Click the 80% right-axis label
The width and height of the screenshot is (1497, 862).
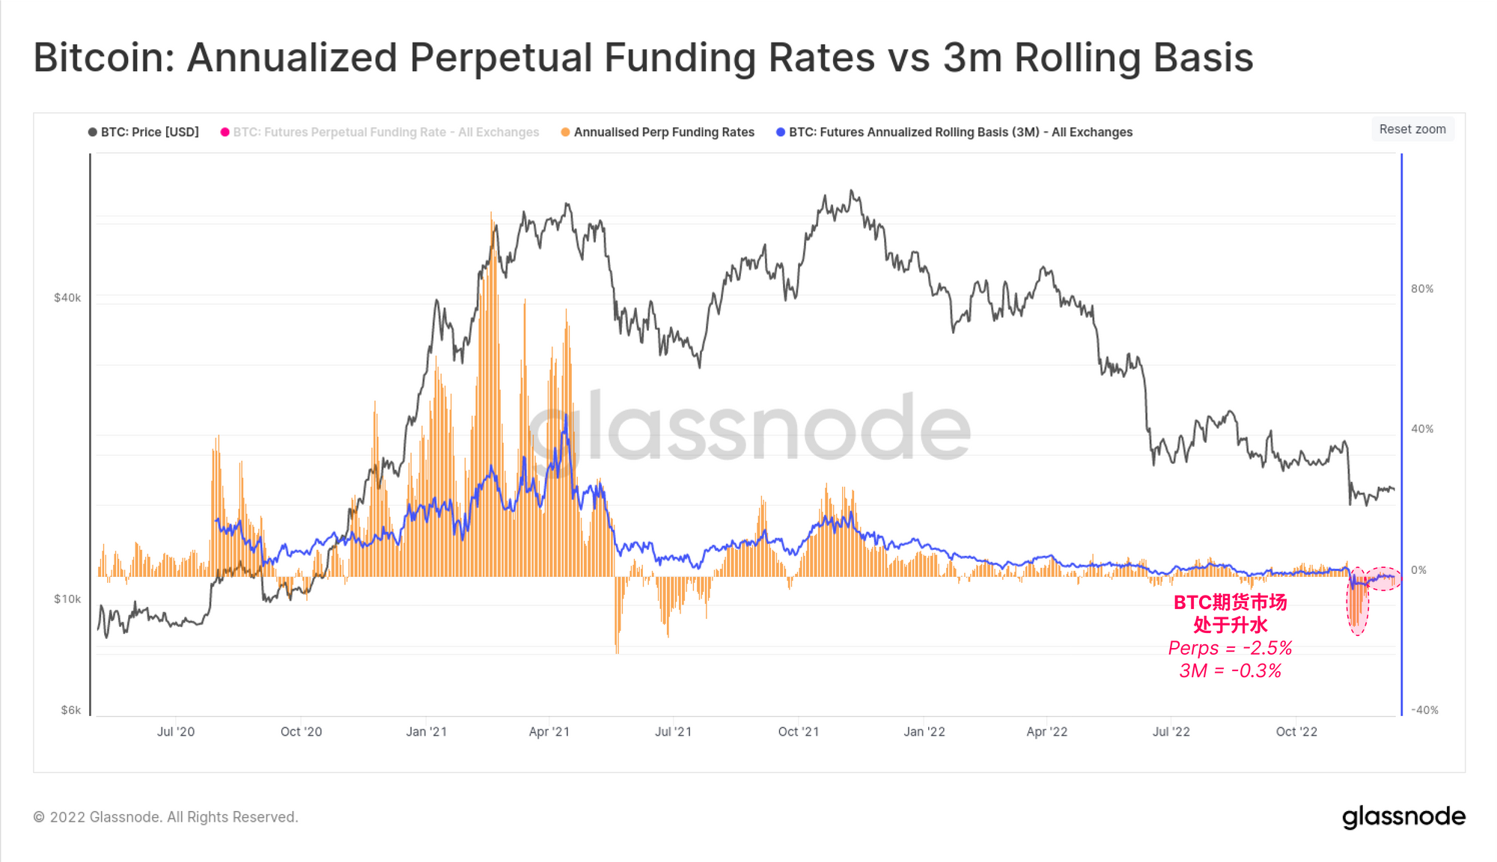pyautogui.click(x=1422, y=288)
